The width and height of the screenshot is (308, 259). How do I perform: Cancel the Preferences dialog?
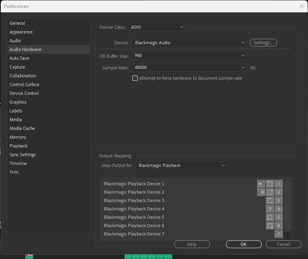coord(283,244)
